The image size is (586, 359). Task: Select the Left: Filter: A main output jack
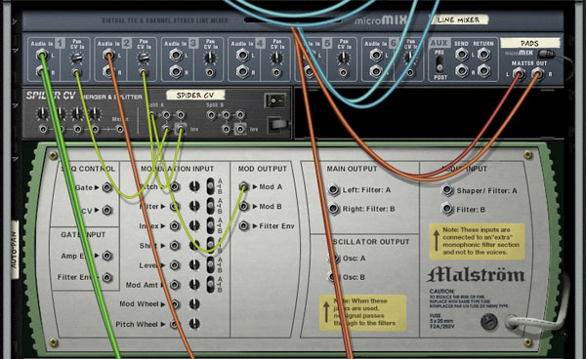click(x=333, y=189)
